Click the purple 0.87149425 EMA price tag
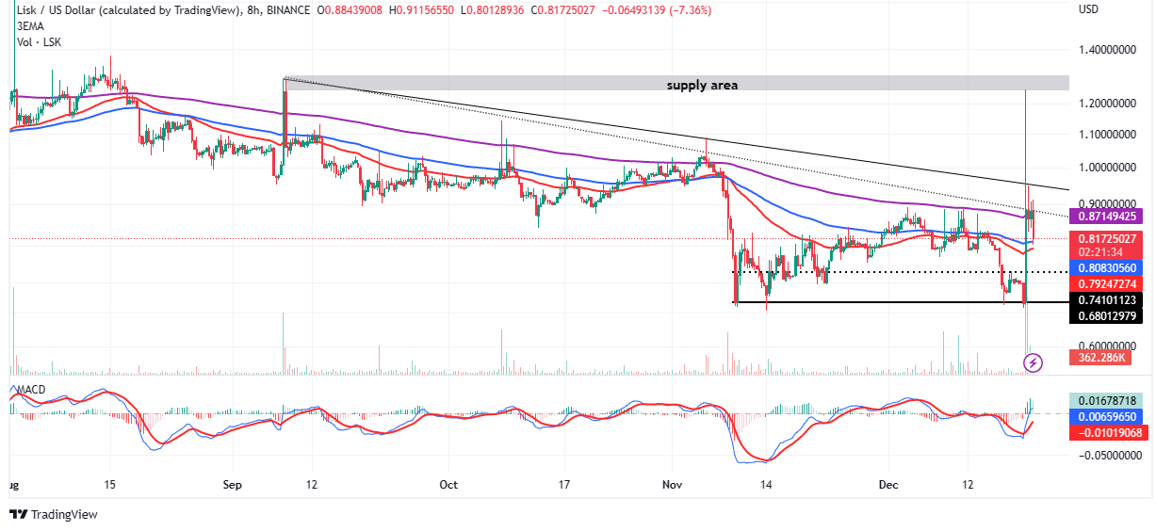 pos(1108,217)
